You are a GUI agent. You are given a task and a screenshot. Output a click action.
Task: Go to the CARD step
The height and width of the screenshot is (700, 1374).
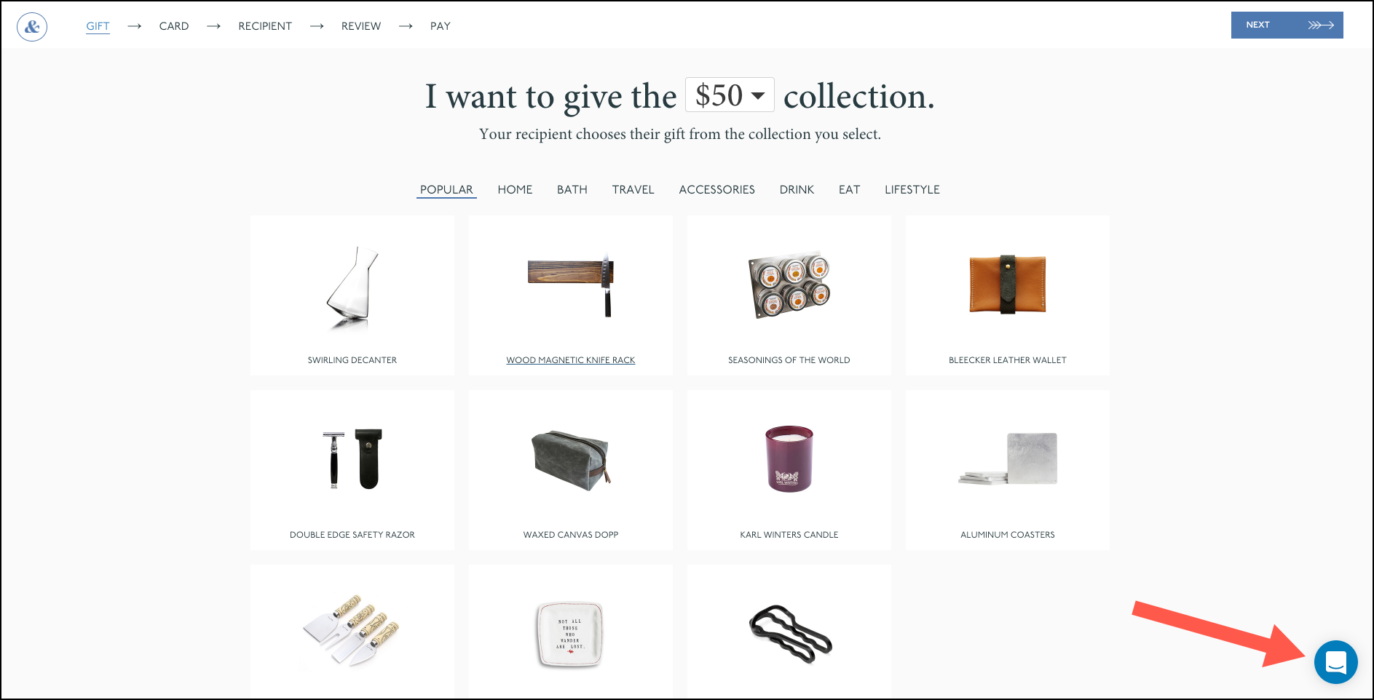pos(174,26)
